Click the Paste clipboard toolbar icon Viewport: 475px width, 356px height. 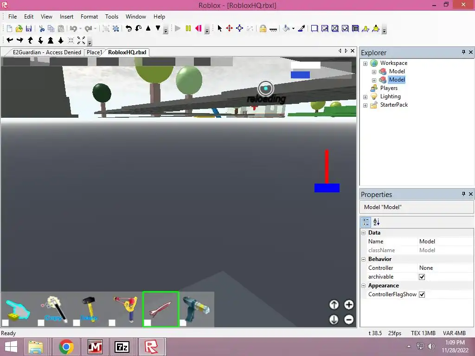pos(61,28)
